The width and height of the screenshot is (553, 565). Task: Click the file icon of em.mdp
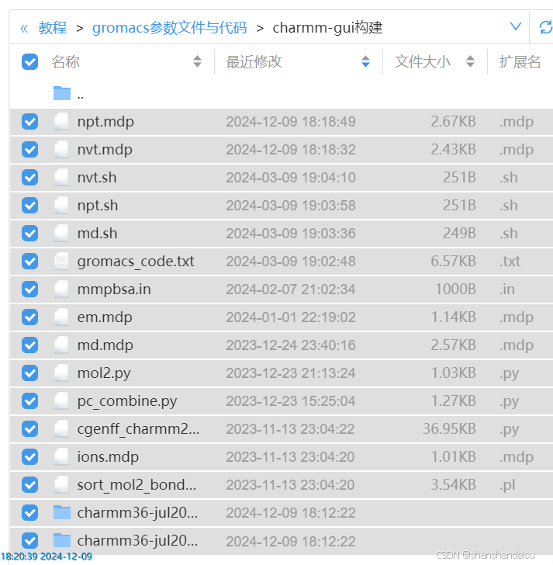point(61,317)
